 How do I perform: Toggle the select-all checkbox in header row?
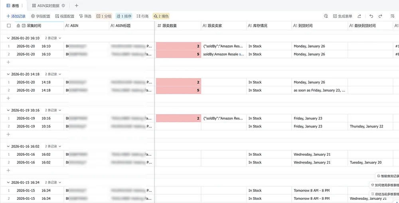tap(9, 25)
